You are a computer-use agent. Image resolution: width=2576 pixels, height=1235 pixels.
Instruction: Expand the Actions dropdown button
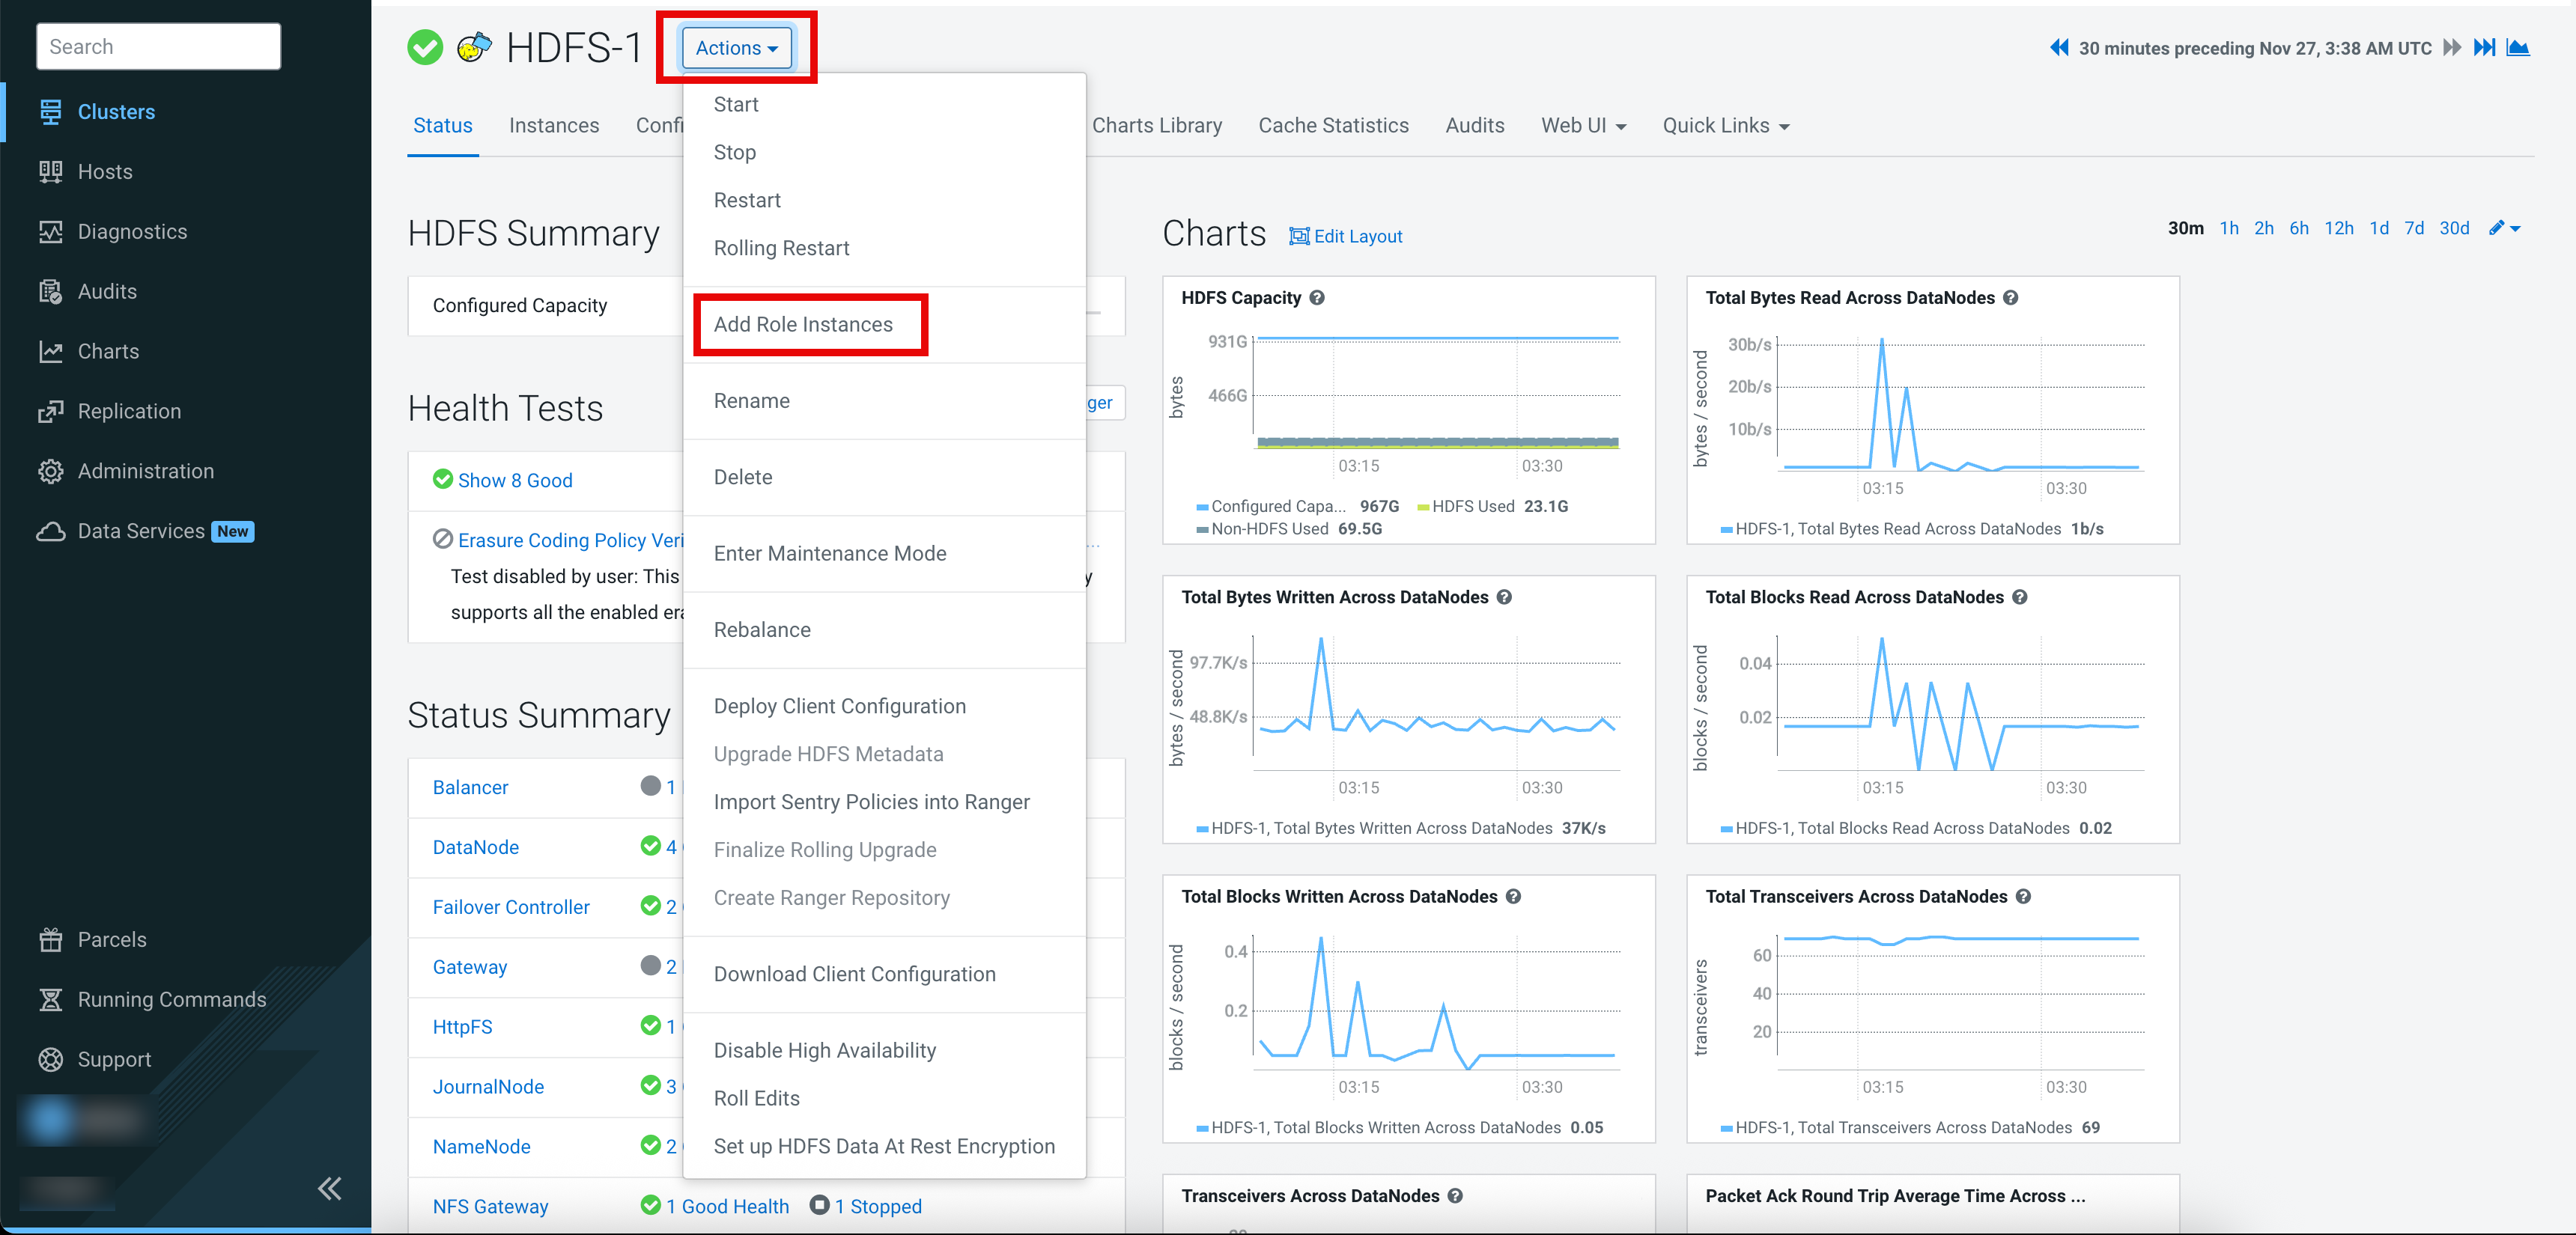click(736, 48)
